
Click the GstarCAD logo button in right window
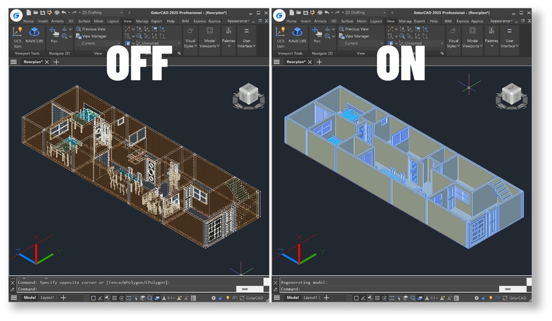point(279,16)
